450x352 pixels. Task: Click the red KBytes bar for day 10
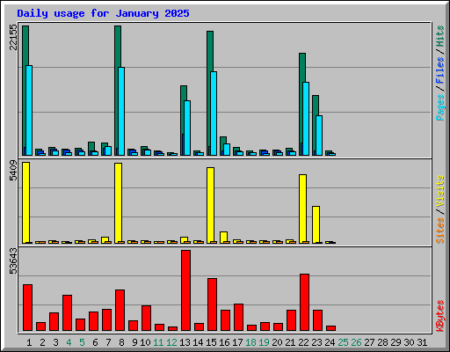(146, 318)
